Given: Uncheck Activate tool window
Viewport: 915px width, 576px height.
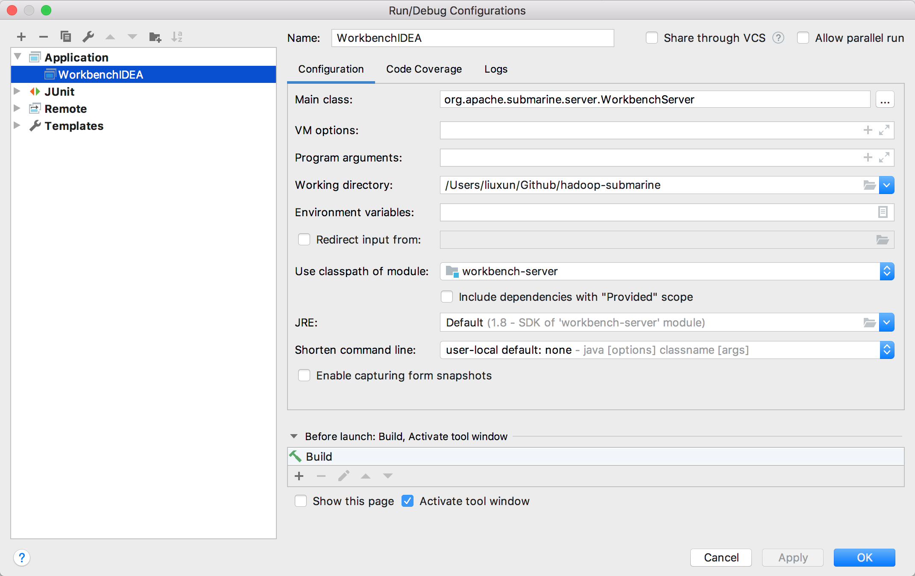Looking at the screenshot, I should point(408,501).
